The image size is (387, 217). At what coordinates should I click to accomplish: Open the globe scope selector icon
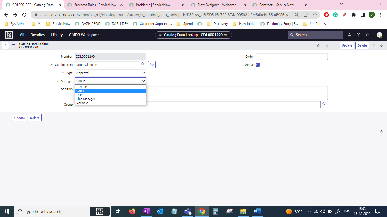pos(350,35)
